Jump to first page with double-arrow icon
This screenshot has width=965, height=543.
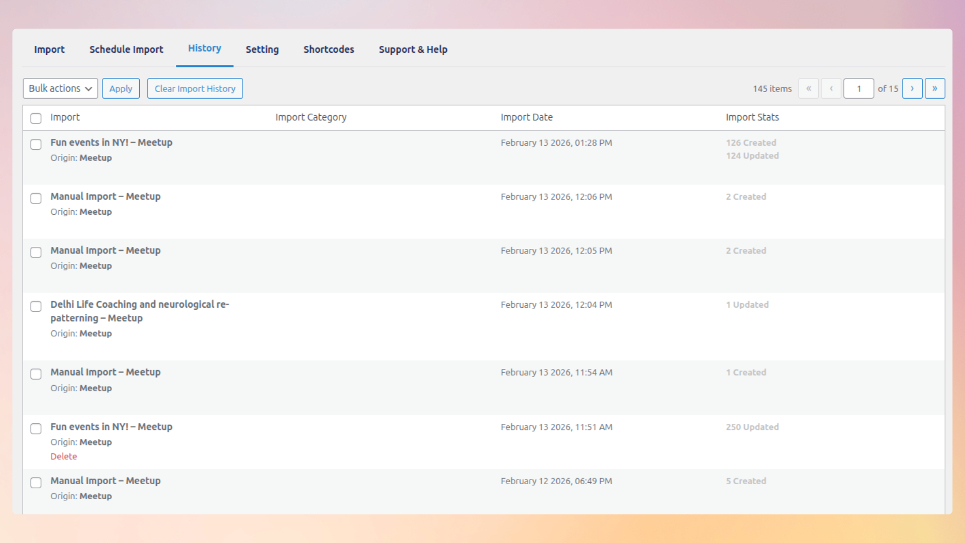(x=809, y=88)
